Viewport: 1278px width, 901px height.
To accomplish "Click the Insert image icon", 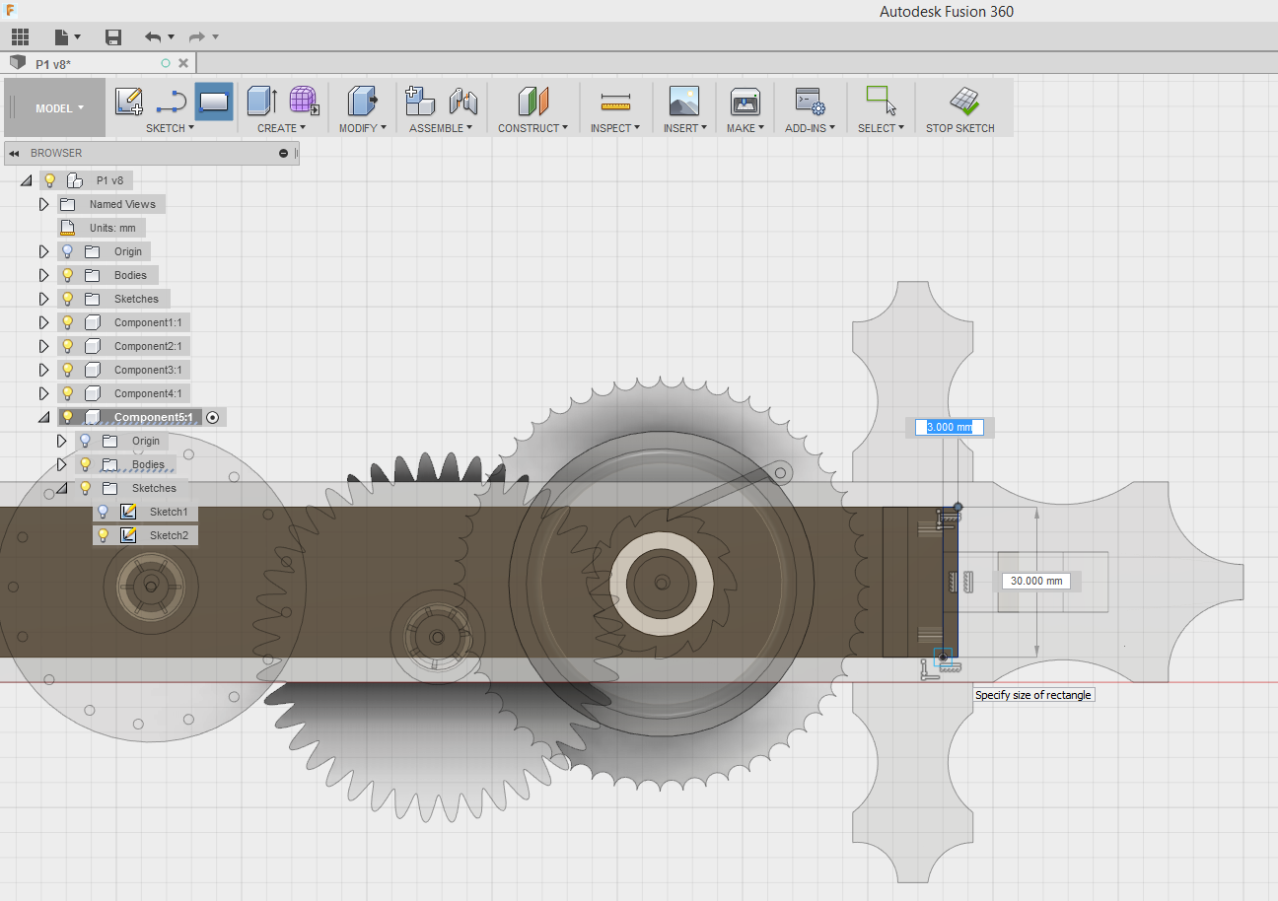I will 683,101.
